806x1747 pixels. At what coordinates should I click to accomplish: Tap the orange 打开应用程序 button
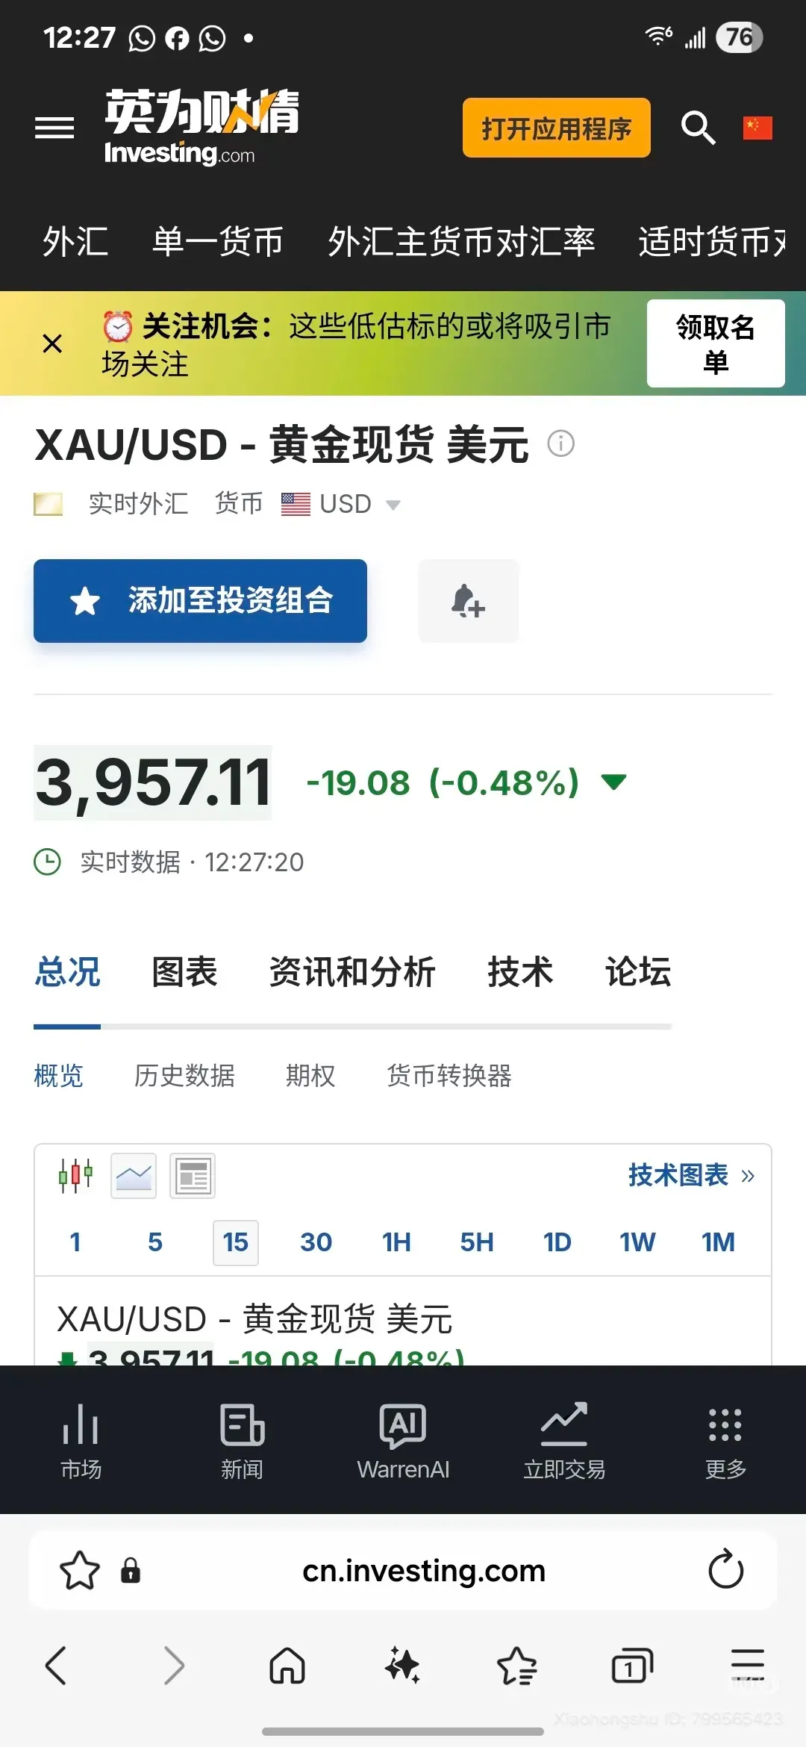(x=556, y=128)
